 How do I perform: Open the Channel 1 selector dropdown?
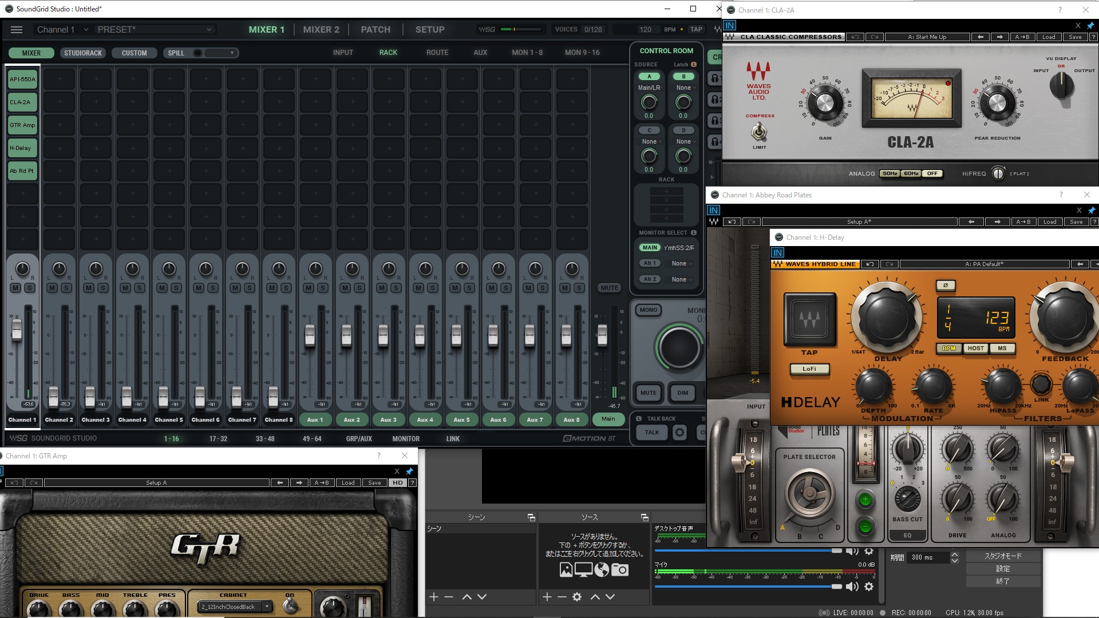[62, 30]
